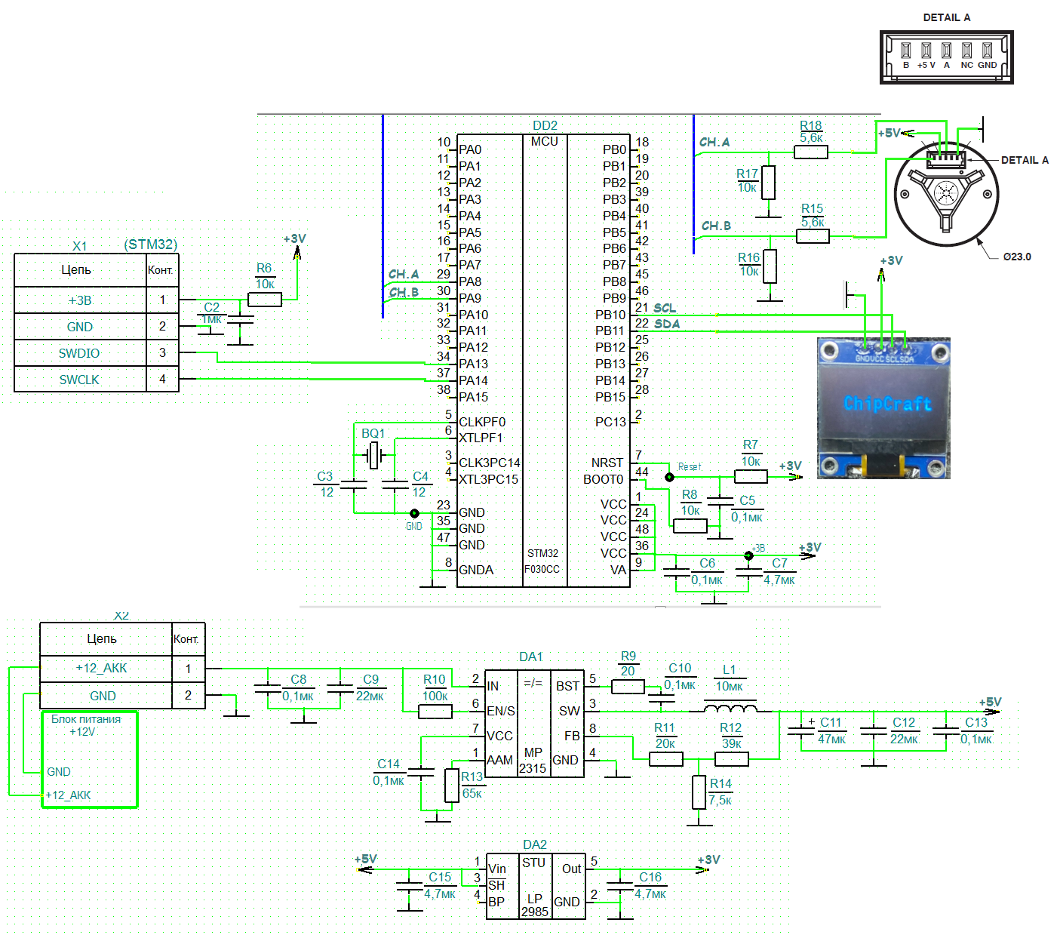
Task: Toggle the Reset test point marker
Action: point(670,476)
